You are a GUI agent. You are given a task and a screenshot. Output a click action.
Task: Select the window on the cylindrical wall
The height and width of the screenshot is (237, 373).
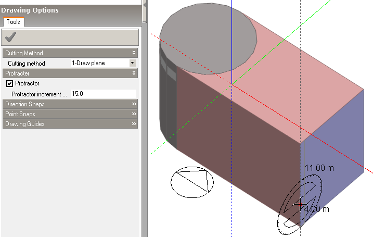click(171, 73)
